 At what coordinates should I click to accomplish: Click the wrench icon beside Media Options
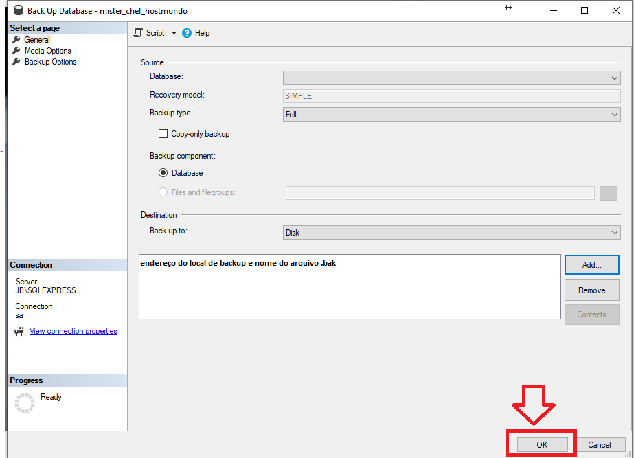click(x=16, y=51)
